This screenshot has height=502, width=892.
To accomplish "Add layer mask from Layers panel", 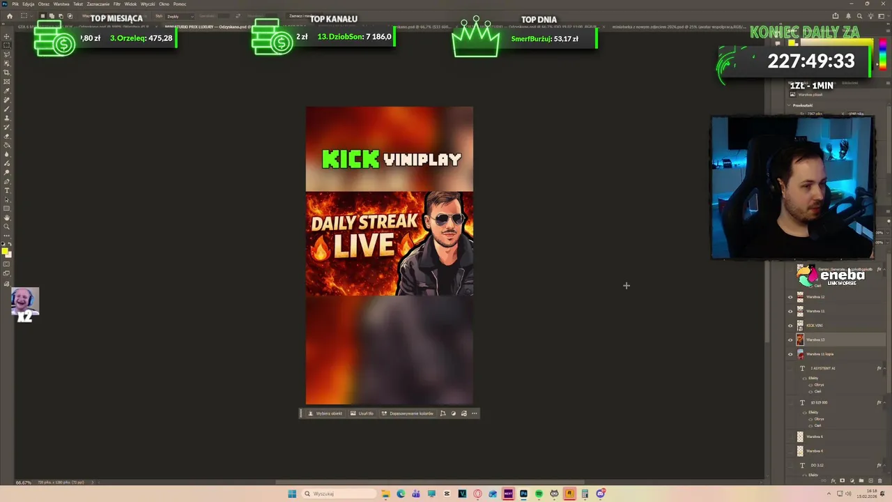I will click(843, 480).
